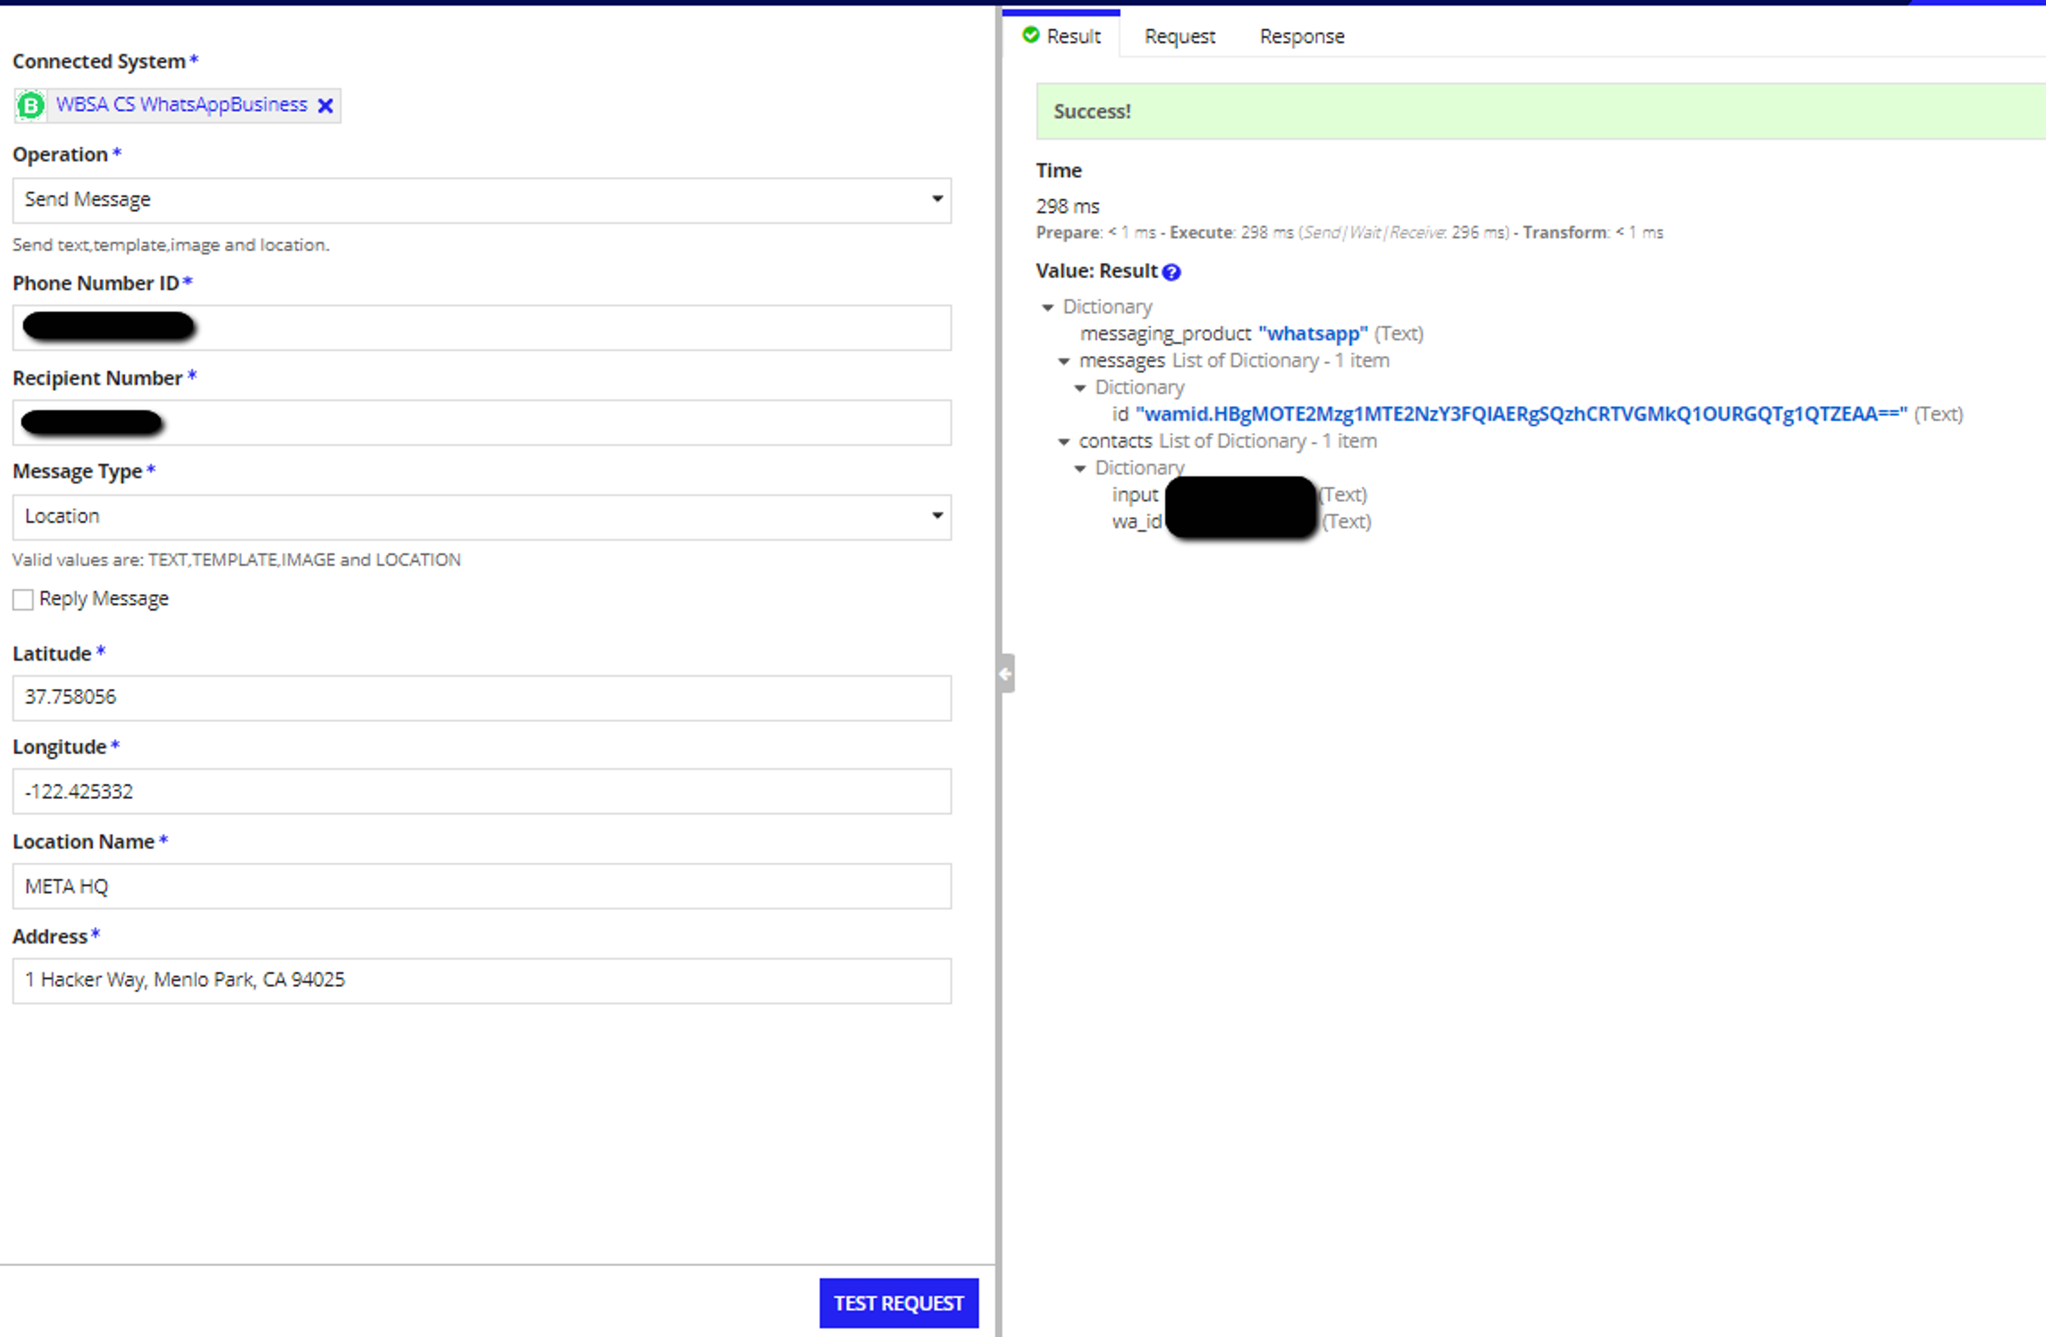
Task: Click the Recipient Number input field
Action: click(x=482, y=423)
